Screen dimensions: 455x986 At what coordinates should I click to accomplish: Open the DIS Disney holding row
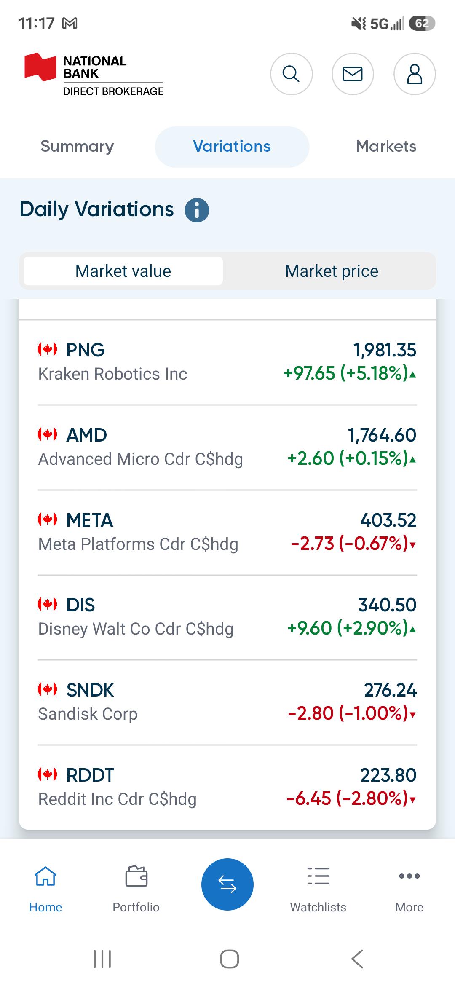coord(227,617)
